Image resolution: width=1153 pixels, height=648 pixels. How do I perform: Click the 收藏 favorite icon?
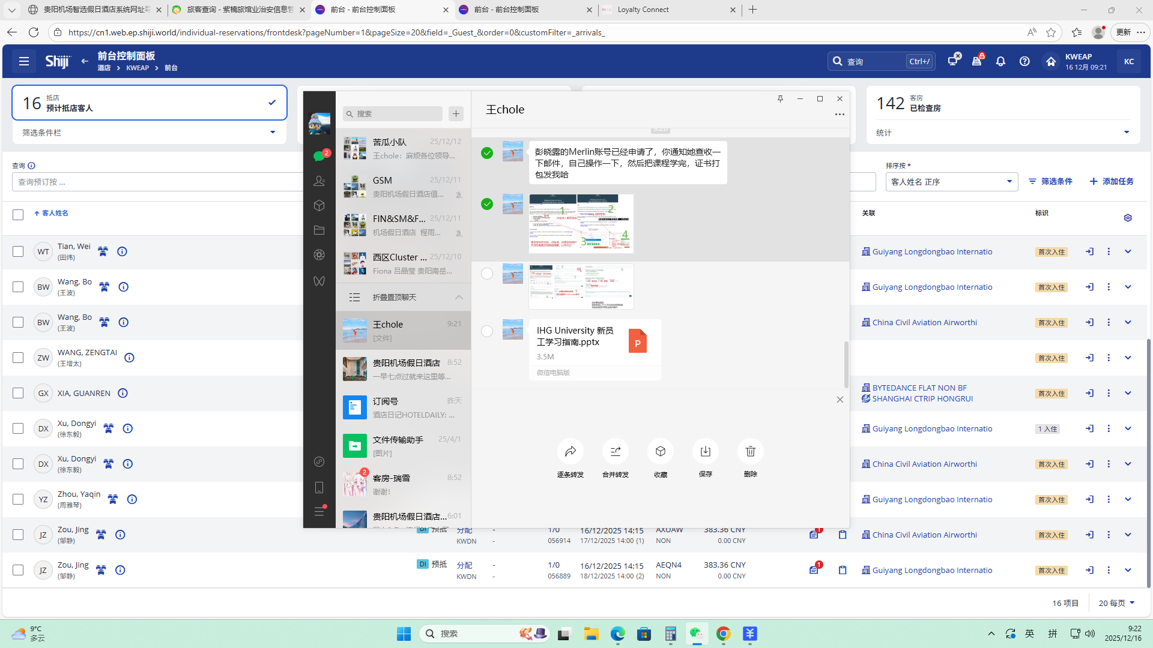660,451
